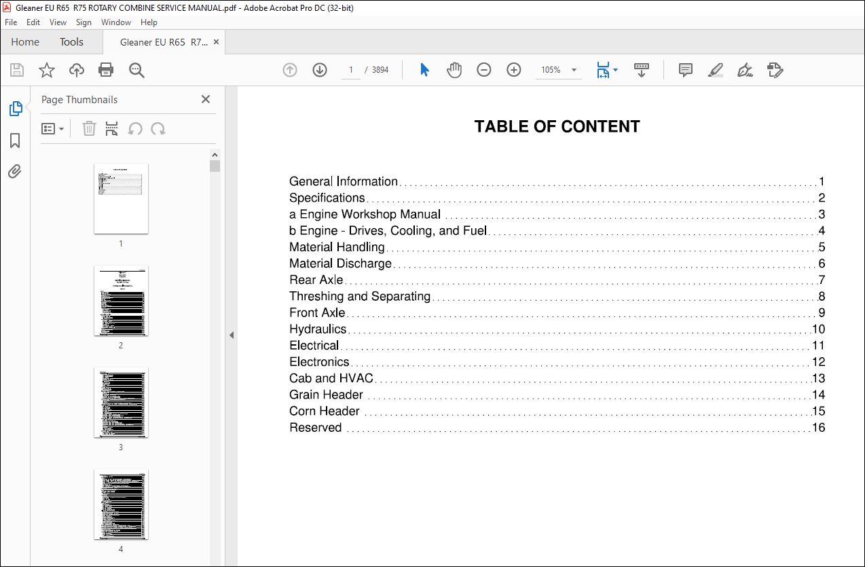
Task: Go to next page arrow
Action: [x=320, y=70]
